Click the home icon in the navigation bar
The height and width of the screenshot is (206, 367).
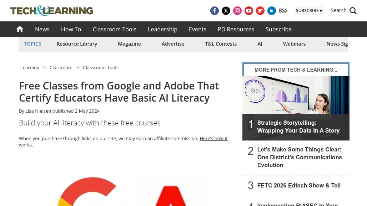(x=20, y=29)
